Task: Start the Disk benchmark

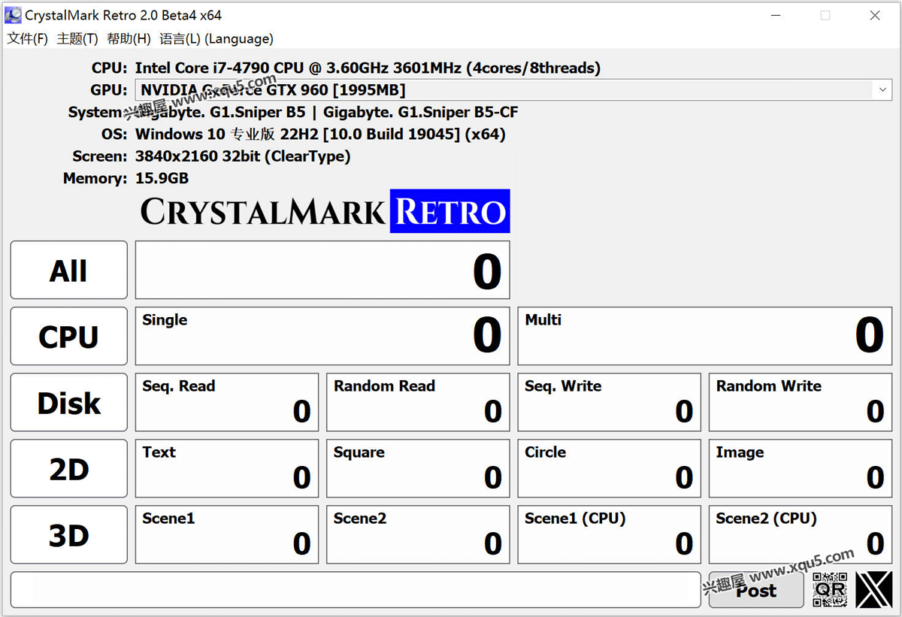Action: pyautogui.click(x=69, y=403)
